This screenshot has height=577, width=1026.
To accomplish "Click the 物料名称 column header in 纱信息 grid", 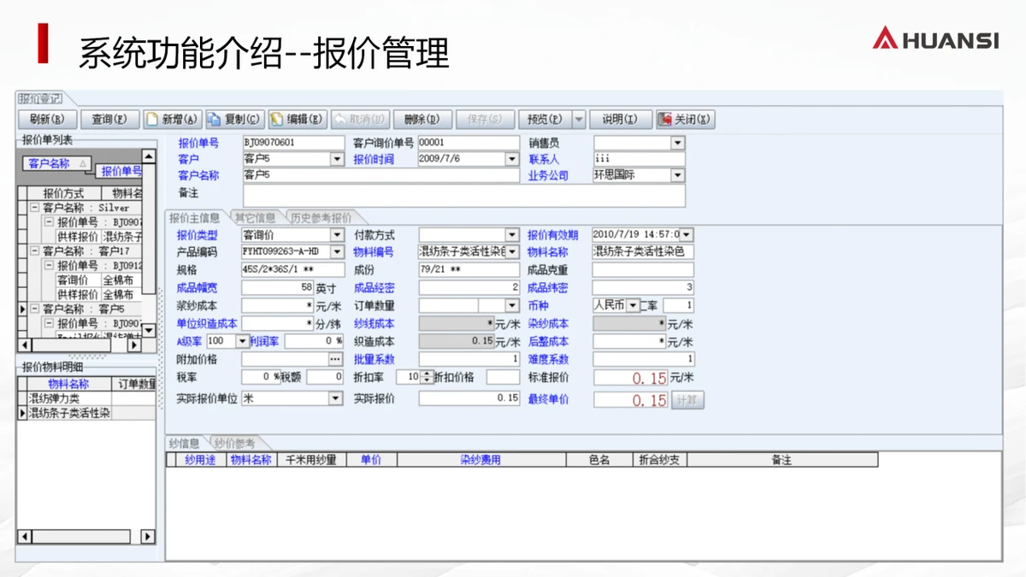I will pyautogui.click(x=251, y=460).
